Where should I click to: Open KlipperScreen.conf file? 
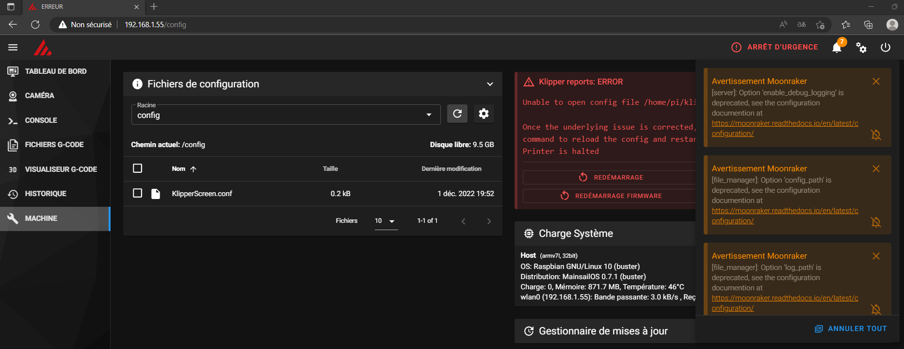202,194
